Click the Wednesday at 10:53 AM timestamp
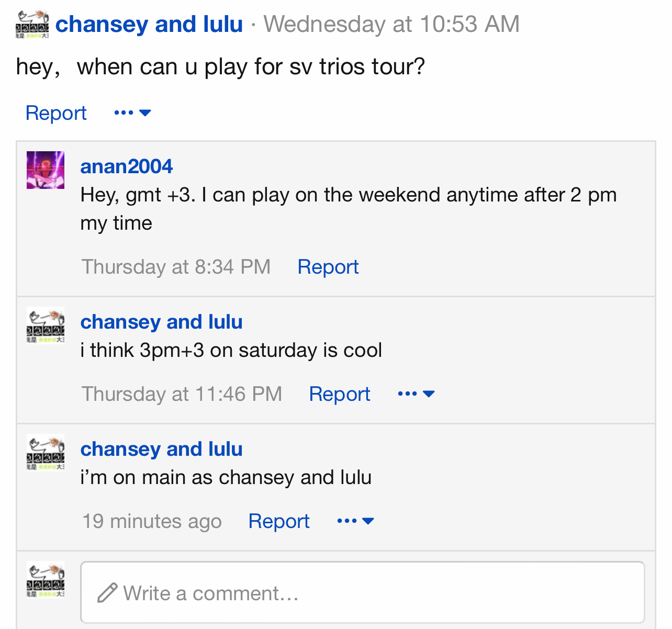672x629 pixels. click(391, 24)
